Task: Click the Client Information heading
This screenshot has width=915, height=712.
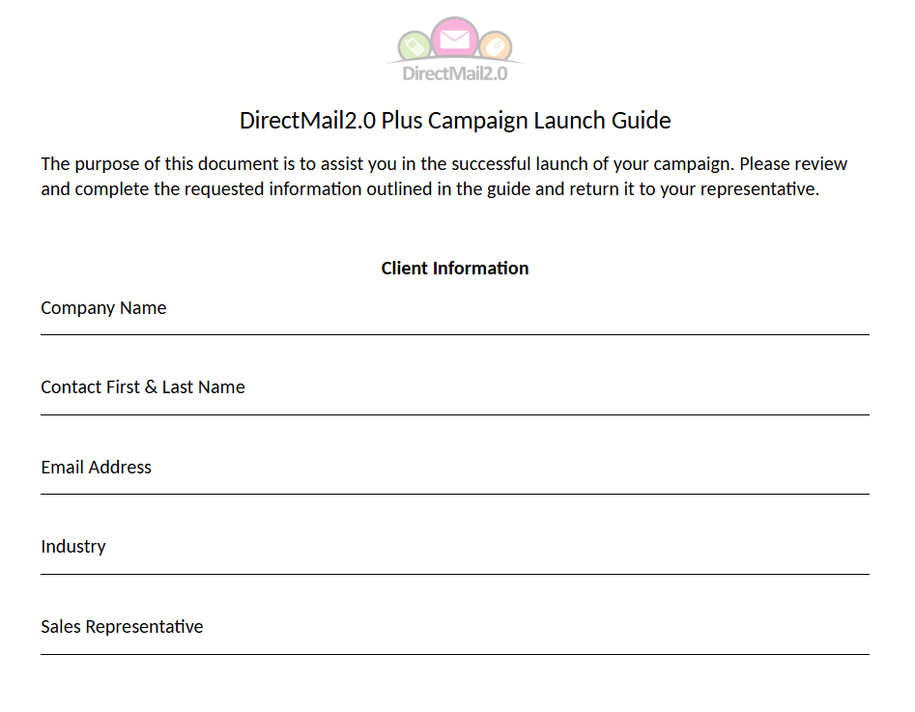Action: pos(454,268)
